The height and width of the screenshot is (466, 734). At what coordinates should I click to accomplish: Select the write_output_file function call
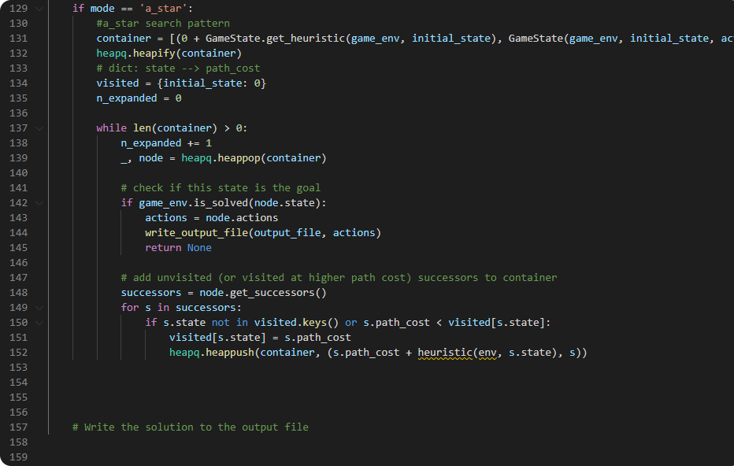(198, 232)
